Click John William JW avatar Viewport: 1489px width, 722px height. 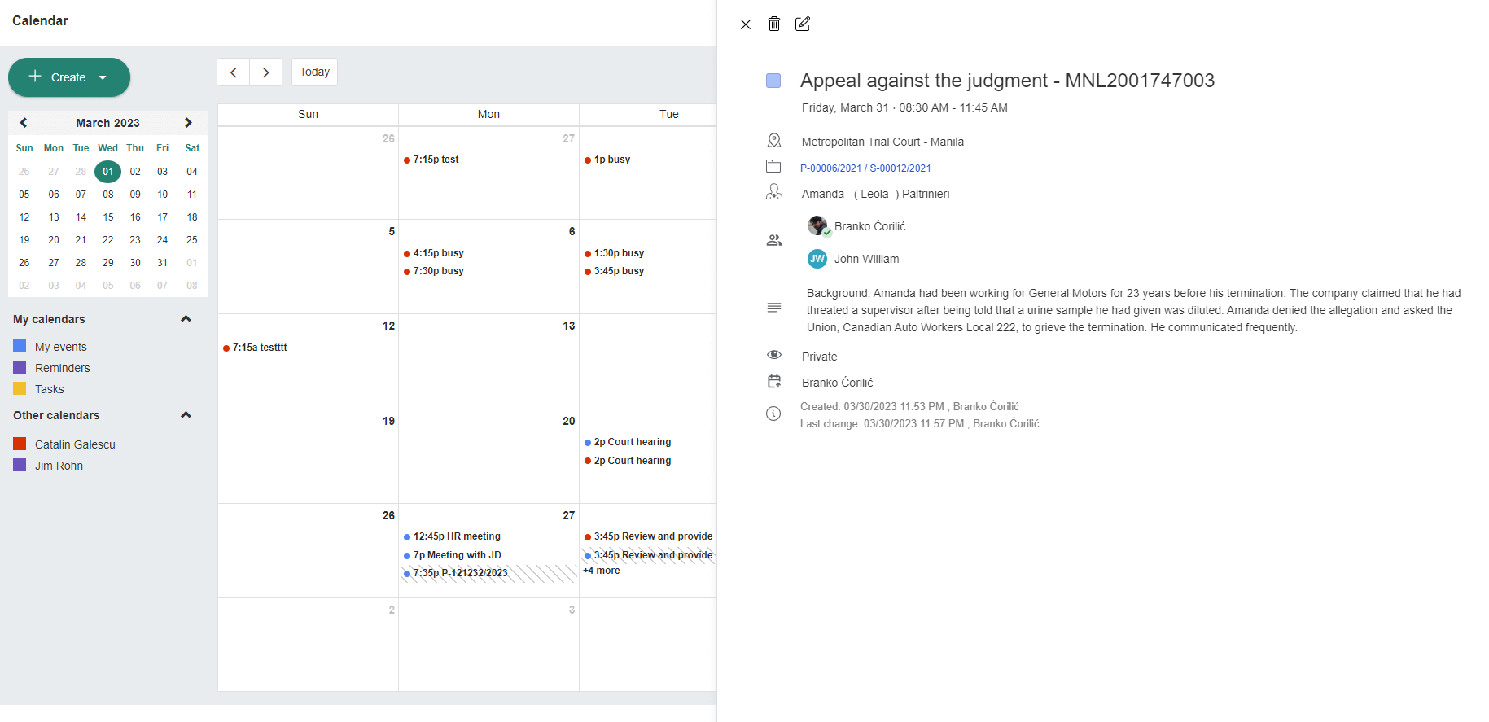click(x=817, y=259)
